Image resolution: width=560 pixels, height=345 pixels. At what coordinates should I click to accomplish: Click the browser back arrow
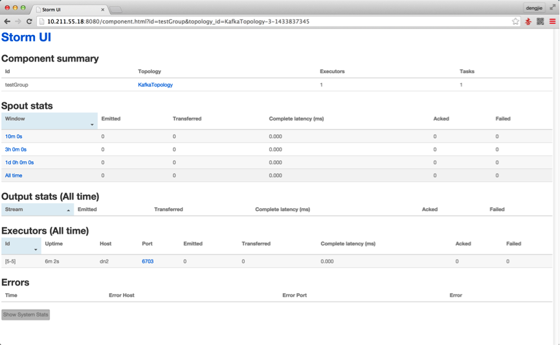click(7, 21)
